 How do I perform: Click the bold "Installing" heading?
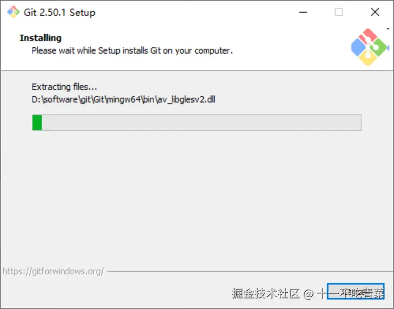point(41,38)
